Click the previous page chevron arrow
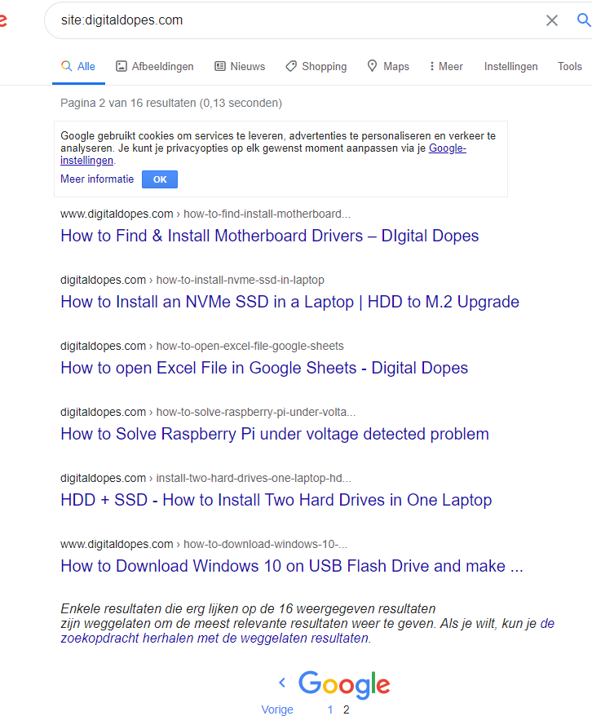Image resolution: width=592 pixels, height=716 pixels. pyautogui.click(x=282, y=683)
